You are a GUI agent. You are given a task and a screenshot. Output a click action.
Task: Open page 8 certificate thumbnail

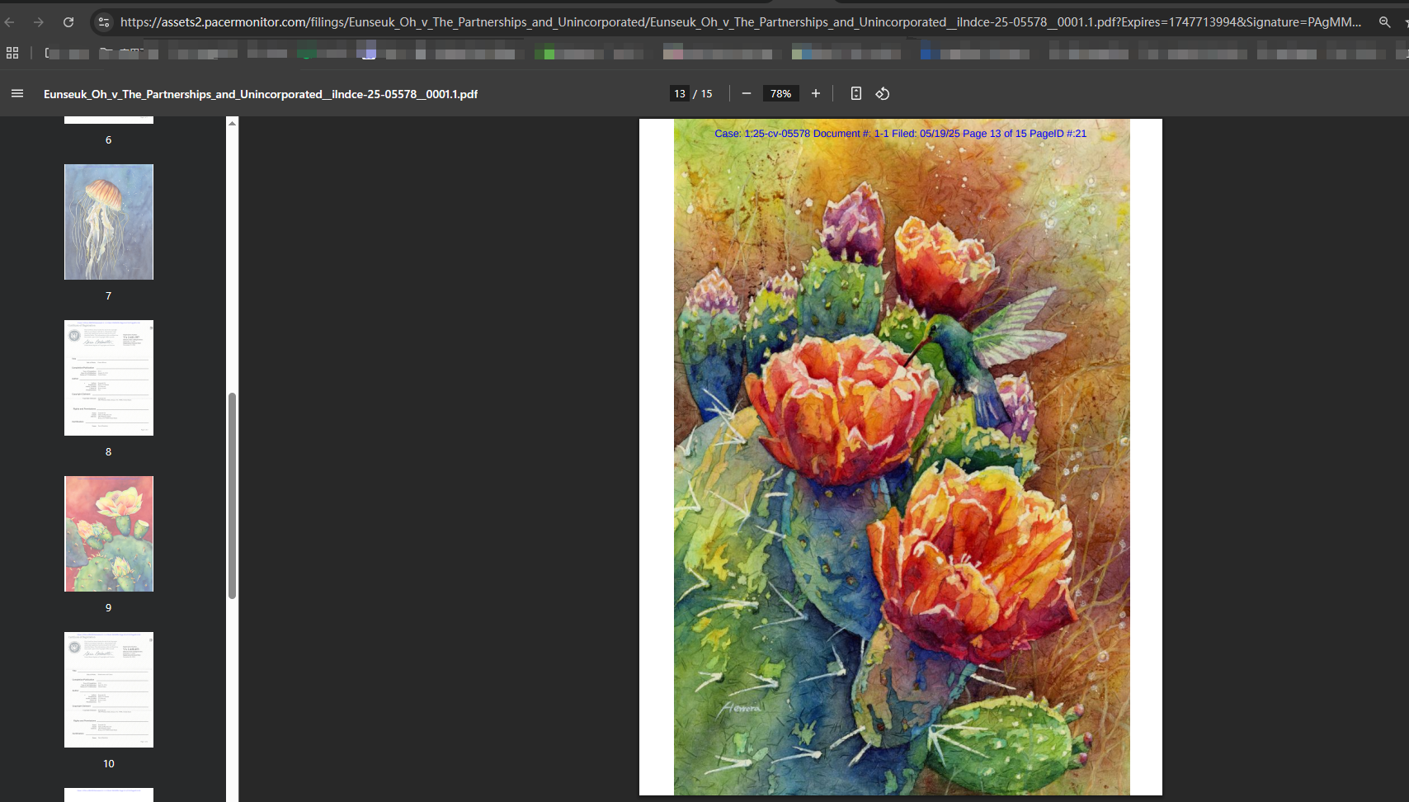[x=109, y=378]
